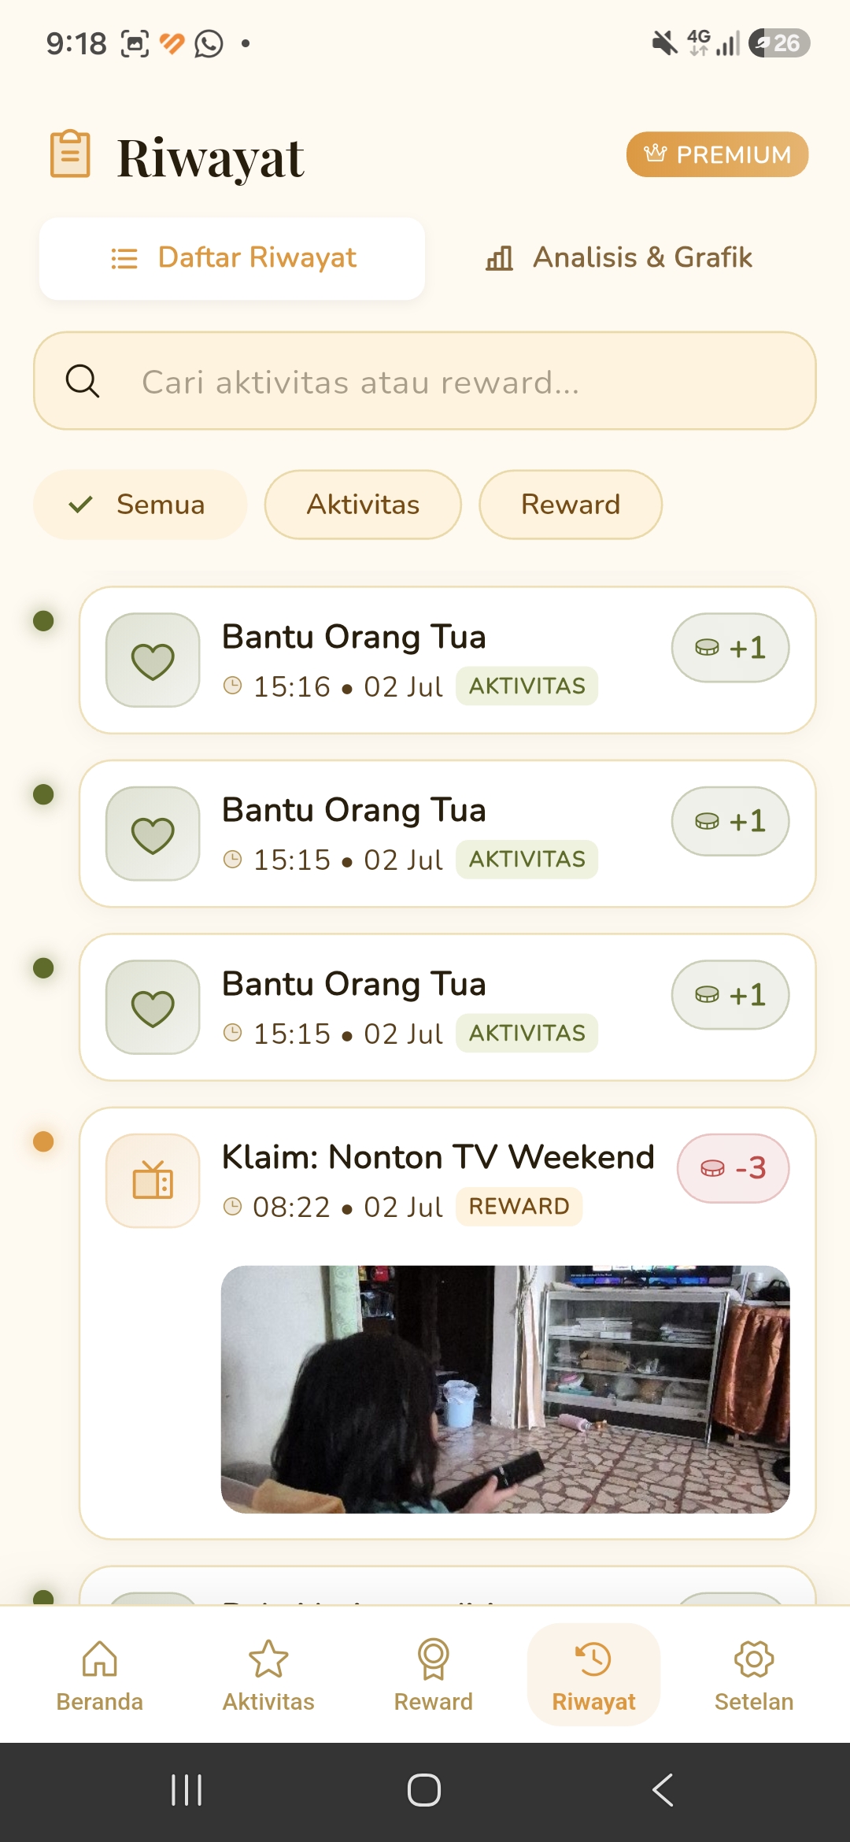This screenshot has width=850, height=1842.
Task: Tap the PREMIUM button
Action: coord(717,154)
